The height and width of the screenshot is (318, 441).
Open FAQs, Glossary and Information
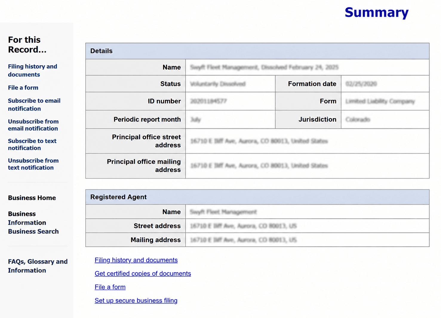38,266
